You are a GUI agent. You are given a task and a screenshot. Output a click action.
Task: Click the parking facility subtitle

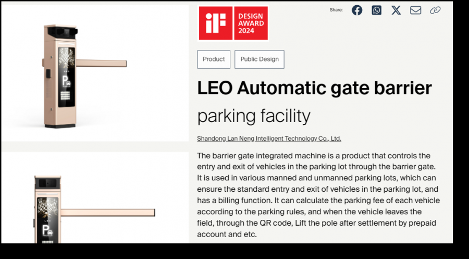[254, 115]
